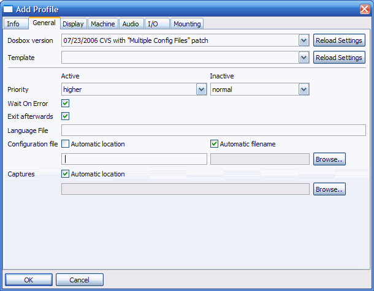This screenshot has height=291, width=374.
Task: Open the Inactive priority dropdown
Action: pyautogui.click(x=303, y=89)
